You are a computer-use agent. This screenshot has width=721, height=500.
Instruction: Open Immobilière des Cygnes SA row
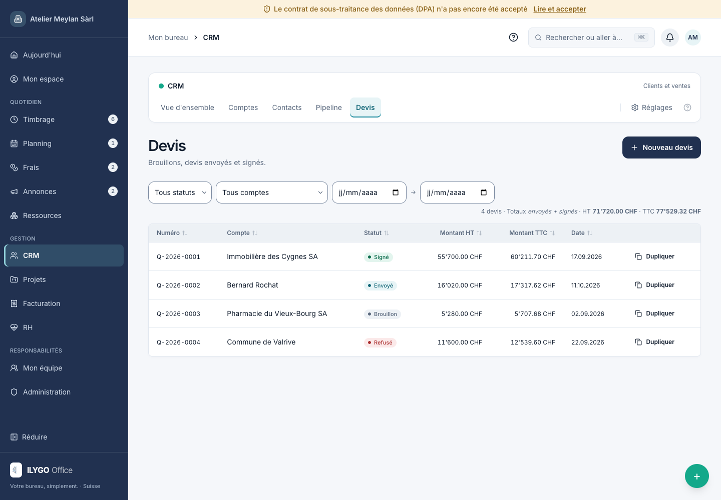(425, 256)
